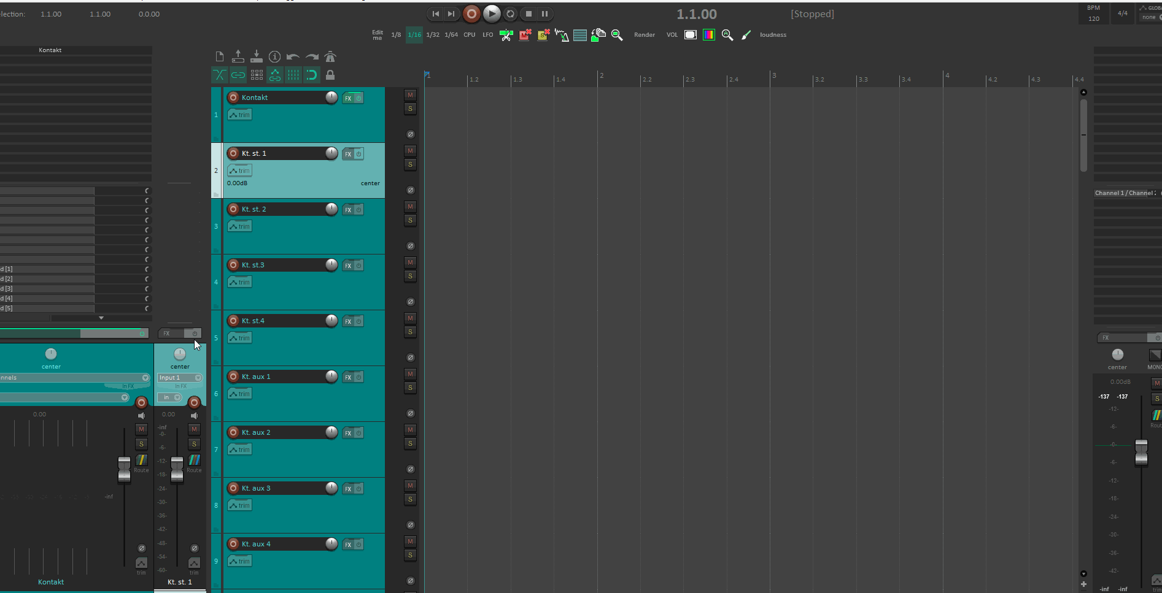Screen dimensions: 1162x593
Task: Click trim envelope button on Kt. st.4
Action: point(239,338)
